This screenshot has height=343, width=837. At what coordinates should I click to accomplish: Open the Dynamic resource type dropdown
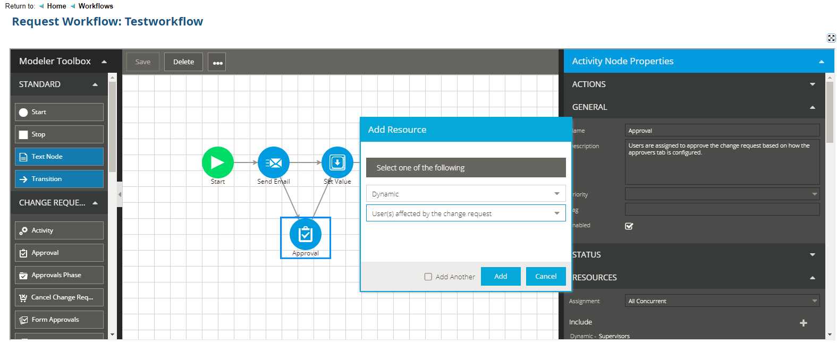point(466,194)
